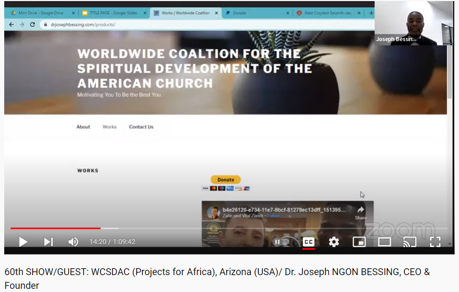The height and width of the screenshot is (292, 459).
Task: Click the 60th SHOW/GUEST video title
Action: pos(217,278)
